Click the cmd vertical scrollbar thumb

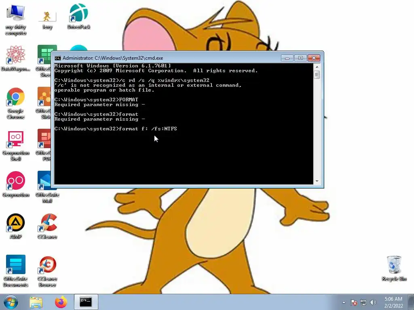(x=317, y=75)
